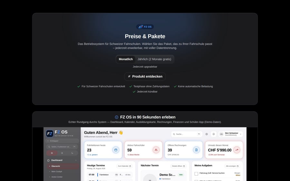Click the sidebar search field for Seiten, Funktionen
The width and height of the screenshot is (290, 181).
tap(62, 147)
